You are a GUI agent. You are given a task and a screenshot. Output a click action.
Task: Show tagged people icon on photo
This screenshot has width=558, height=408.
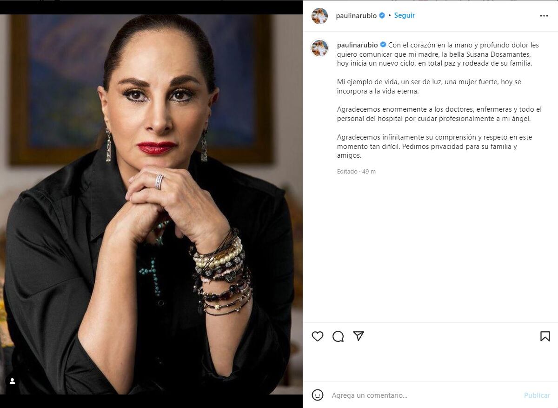(12, 381)
